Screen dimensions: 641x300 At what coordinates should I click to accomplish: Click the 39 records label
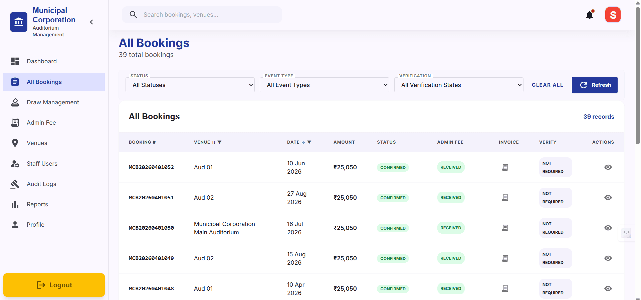pyautogui.click(x=599, y=117)
